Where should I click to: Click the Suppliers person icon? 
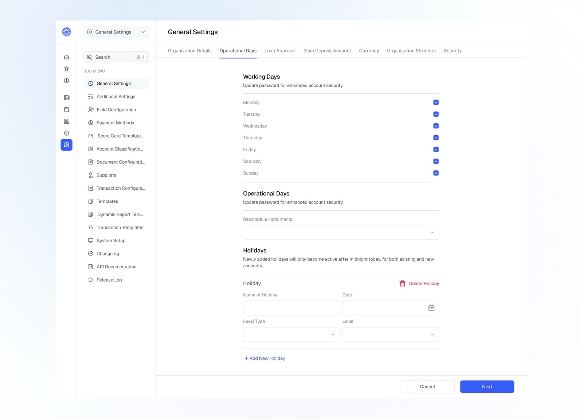[91, 175]
